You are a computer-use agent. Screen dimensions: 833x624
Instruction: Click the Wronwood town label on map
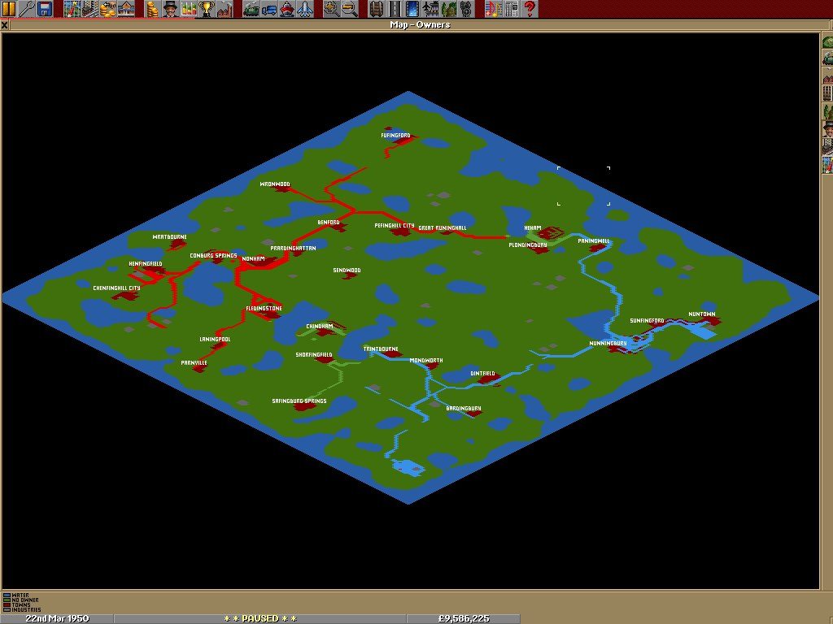pos(275,184)
